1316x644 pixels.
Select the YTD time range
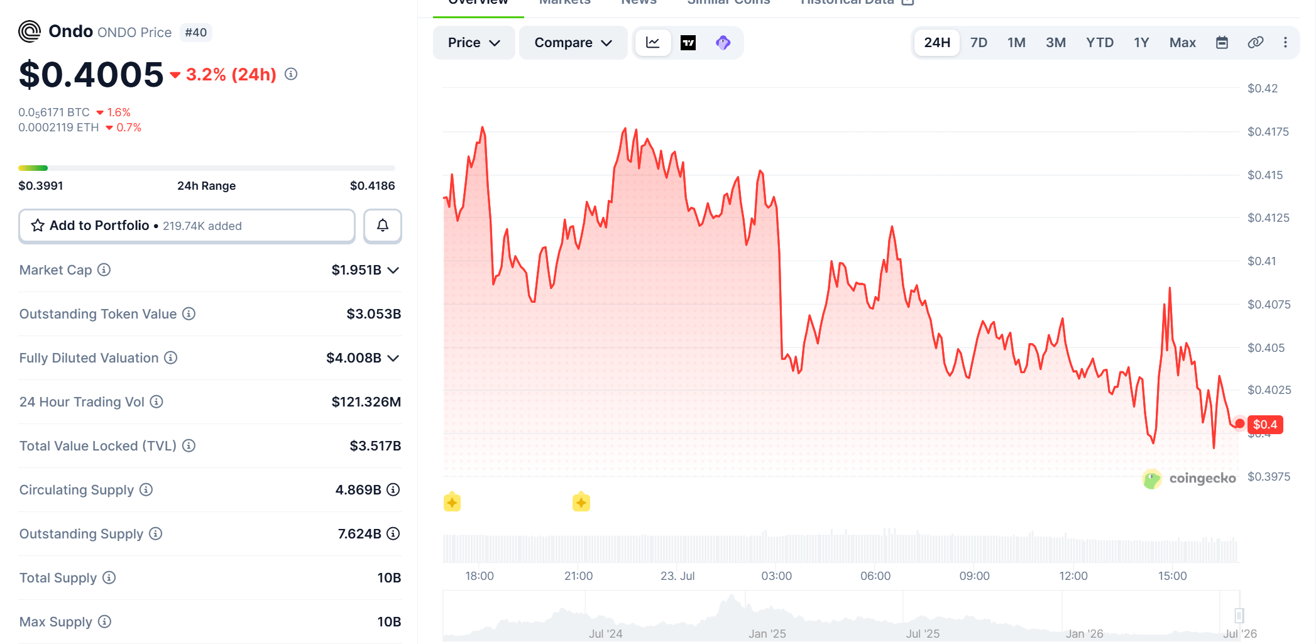[x=1100, y=43]
